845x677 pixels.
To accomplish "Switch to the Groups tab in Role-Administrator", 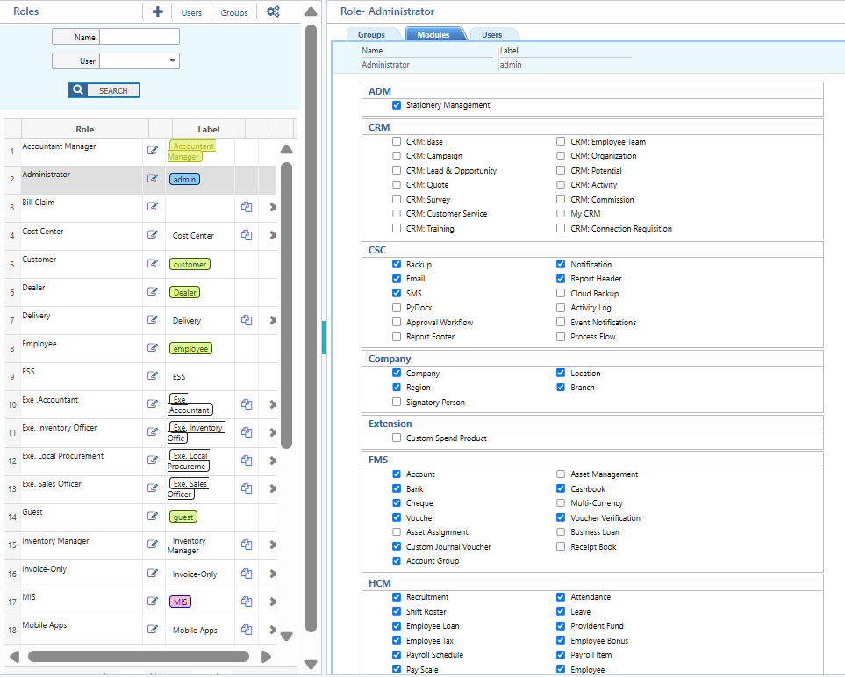I will tap(372, 34).
